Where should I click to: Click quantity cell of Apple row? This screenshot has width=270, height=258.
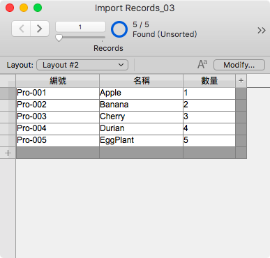209,93
